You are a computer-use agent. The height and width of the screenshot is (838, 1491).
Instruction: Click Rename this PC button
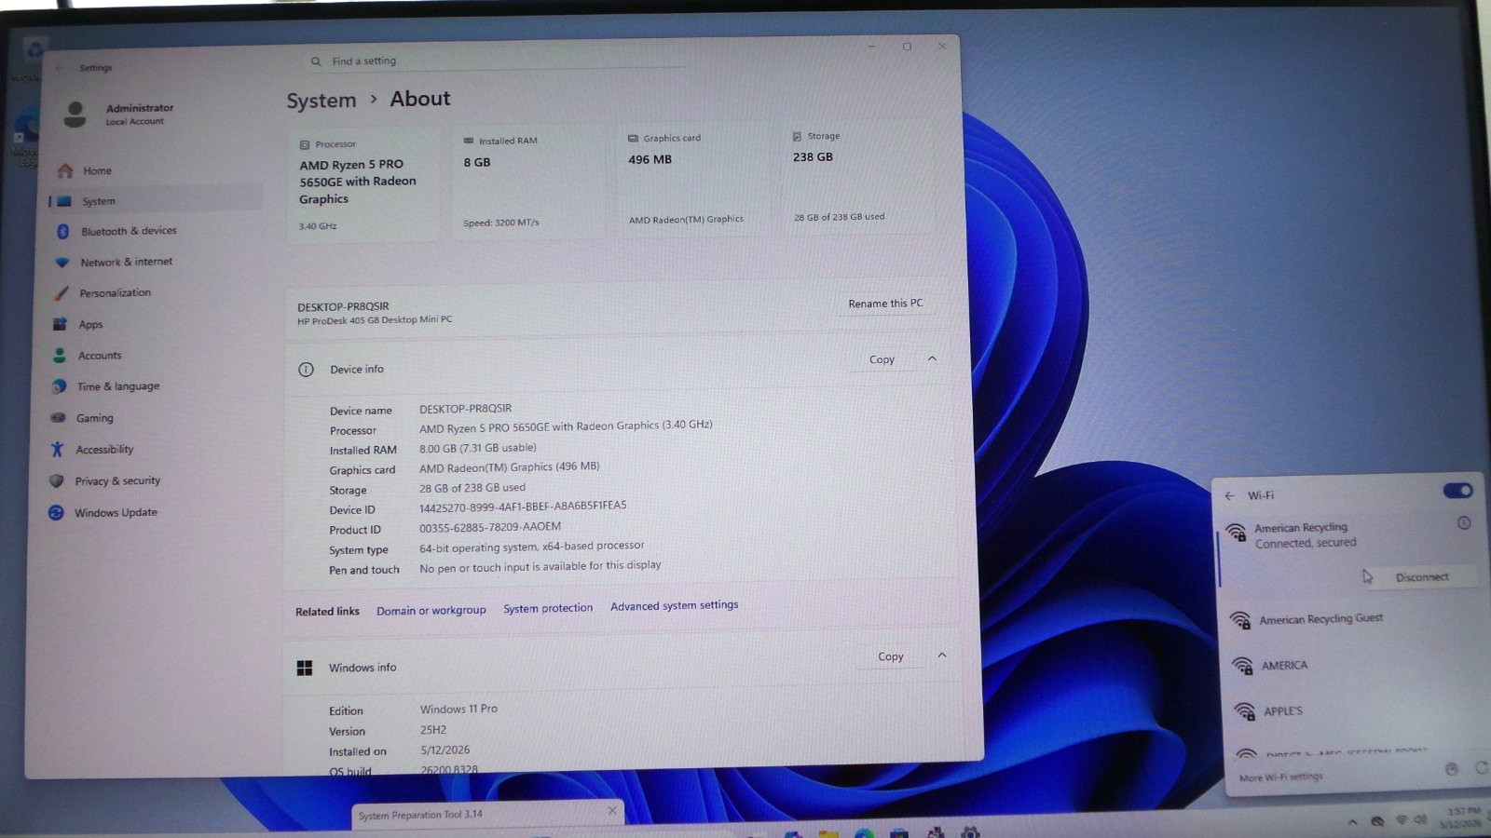point(885,303)
